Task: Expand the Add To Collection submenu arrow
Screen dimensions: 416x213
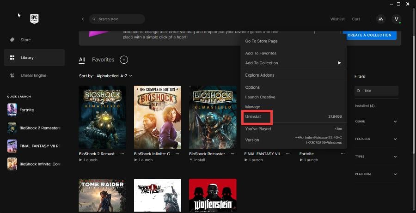Action: (339, 63)
